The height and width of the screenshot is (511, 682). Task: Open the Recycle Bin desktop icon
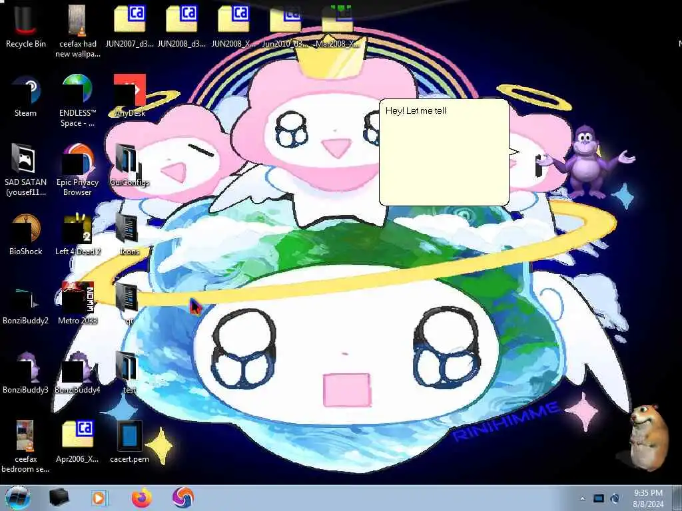[x=26, y=26]
